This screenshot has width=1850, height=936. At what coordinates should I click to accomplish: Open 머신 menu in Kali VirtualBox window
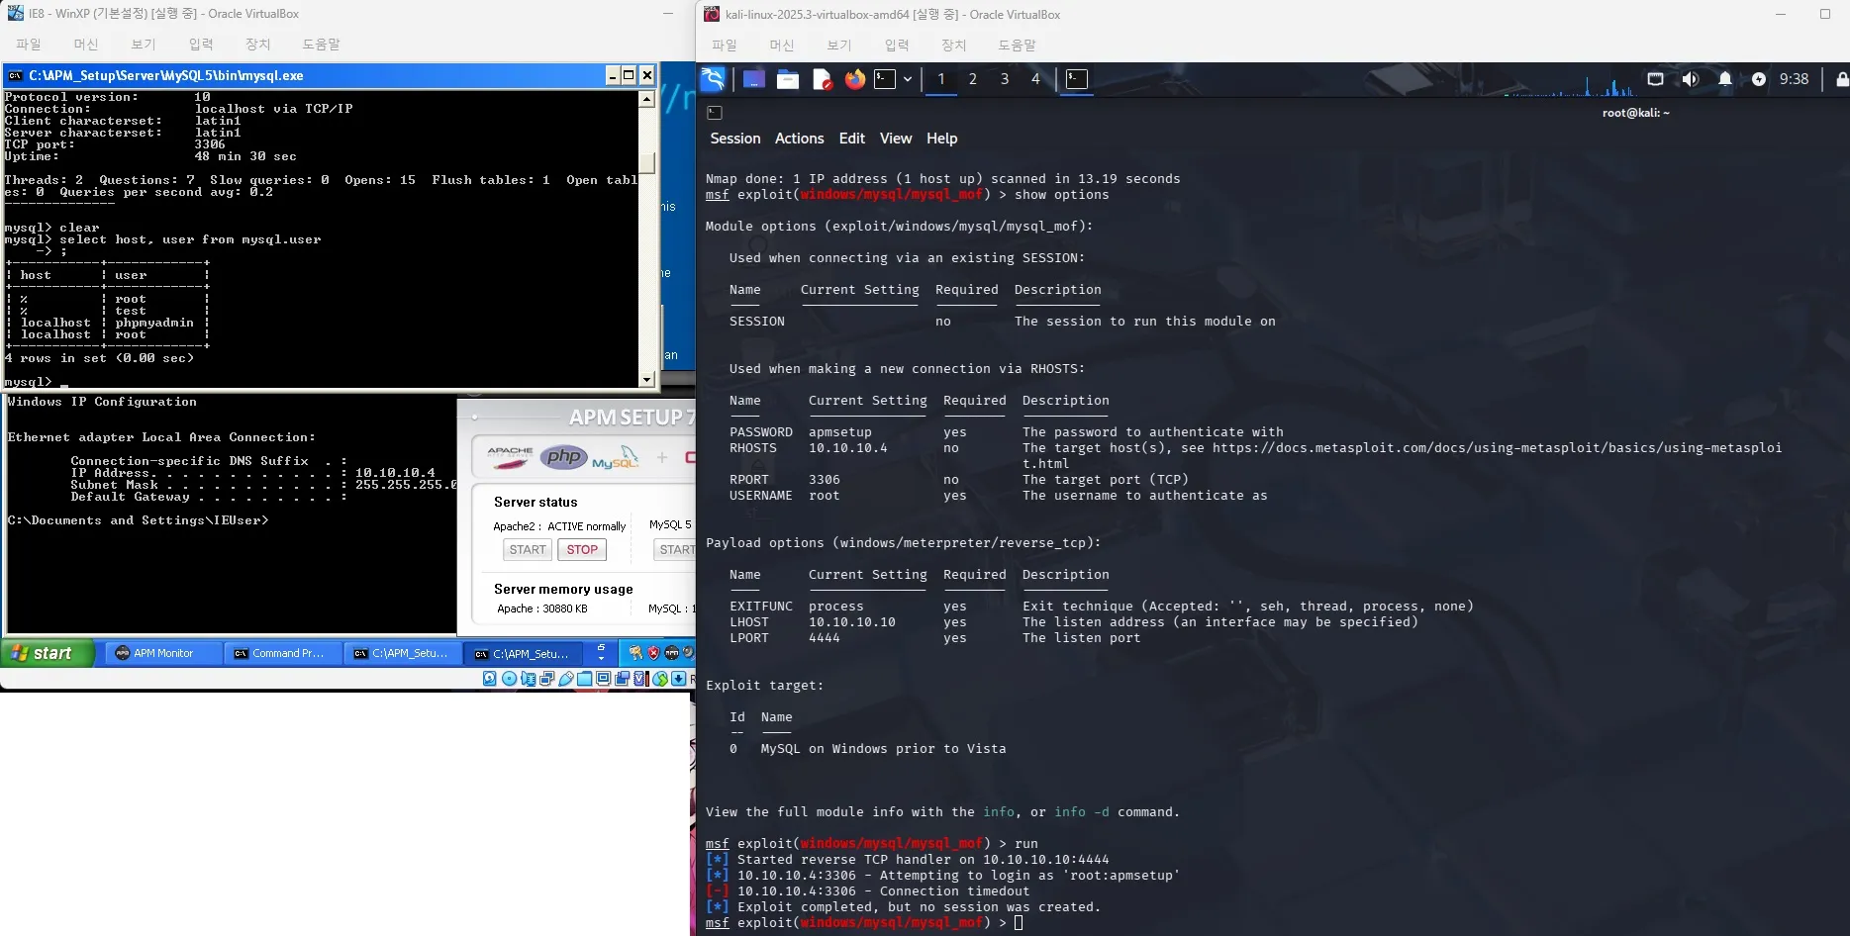(x=782, y=46)
